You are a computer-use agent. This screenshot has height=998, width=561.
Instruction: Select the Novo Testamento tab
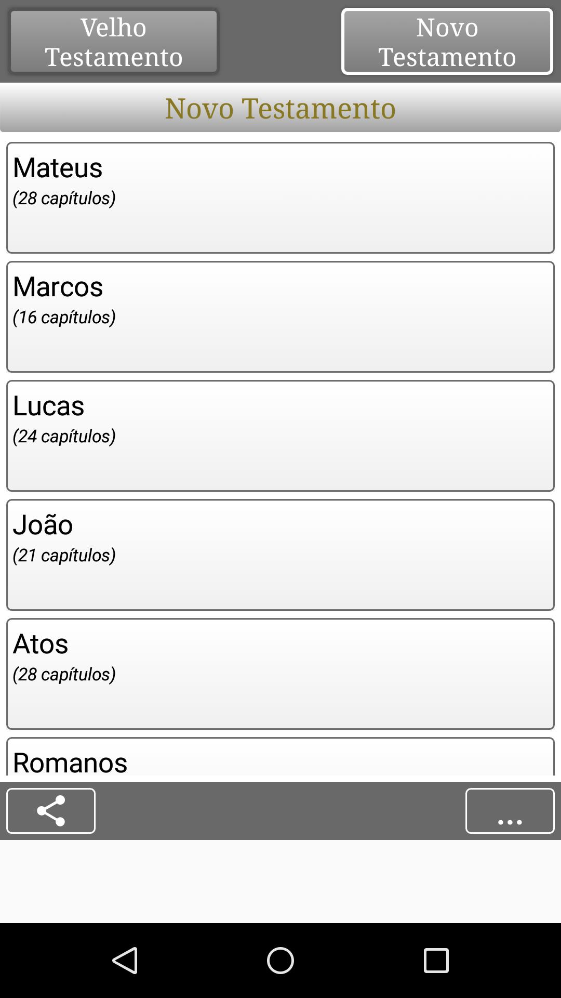[447, 42]
